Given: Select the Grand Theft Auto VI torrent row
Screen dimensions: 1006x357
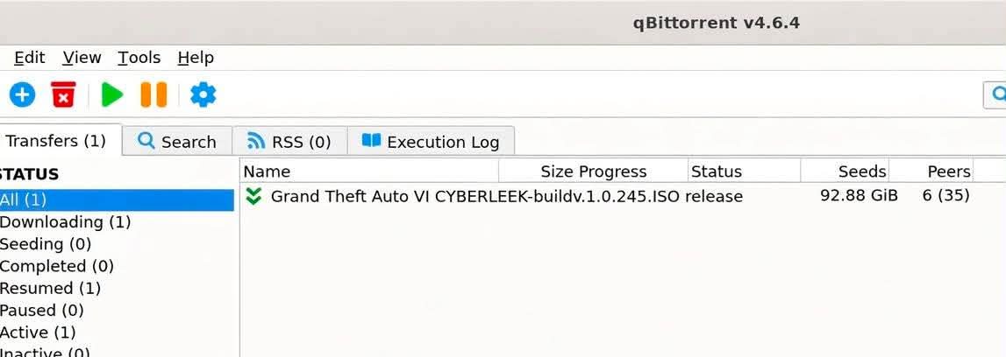Looking at the screenshot, I should pos(623,196).
